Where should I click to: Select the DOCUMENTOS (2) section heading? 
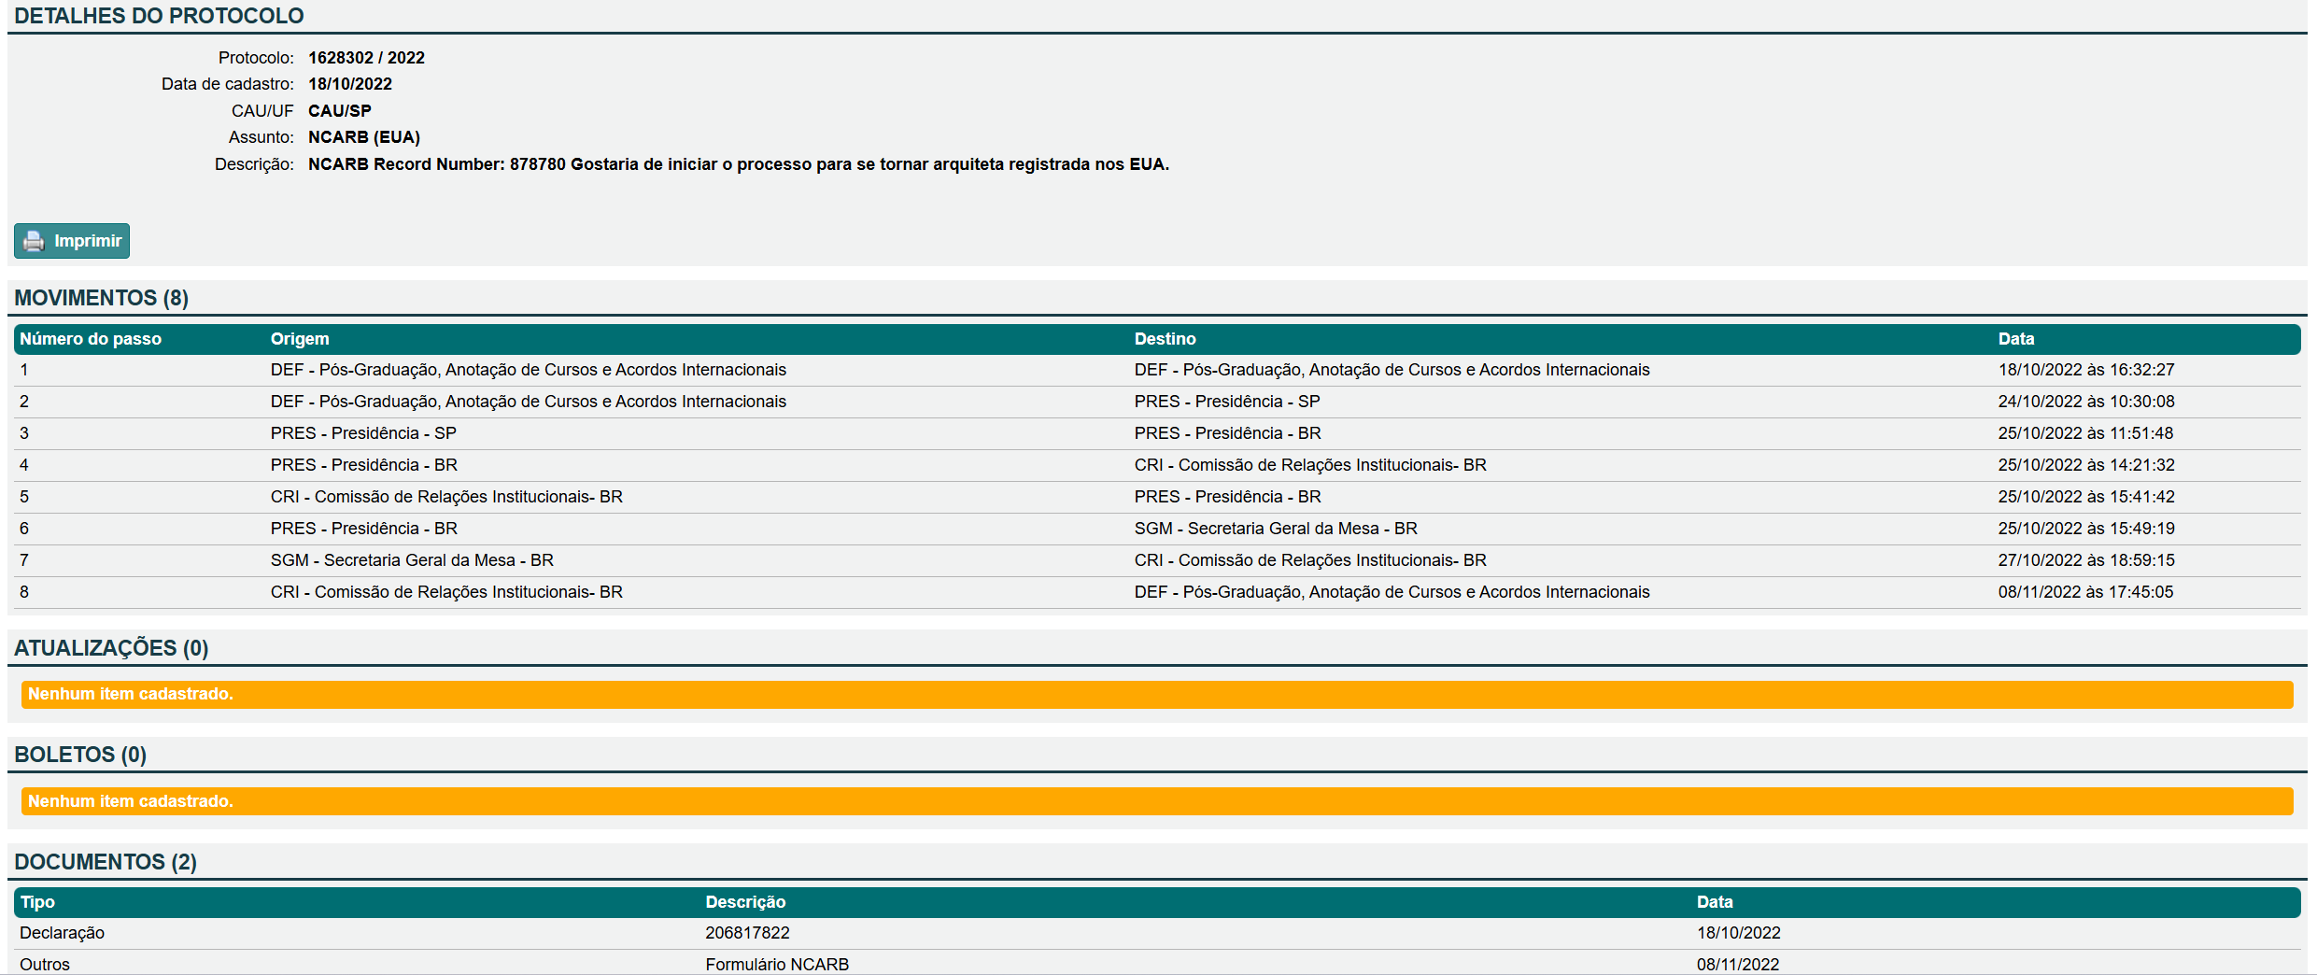106,862
